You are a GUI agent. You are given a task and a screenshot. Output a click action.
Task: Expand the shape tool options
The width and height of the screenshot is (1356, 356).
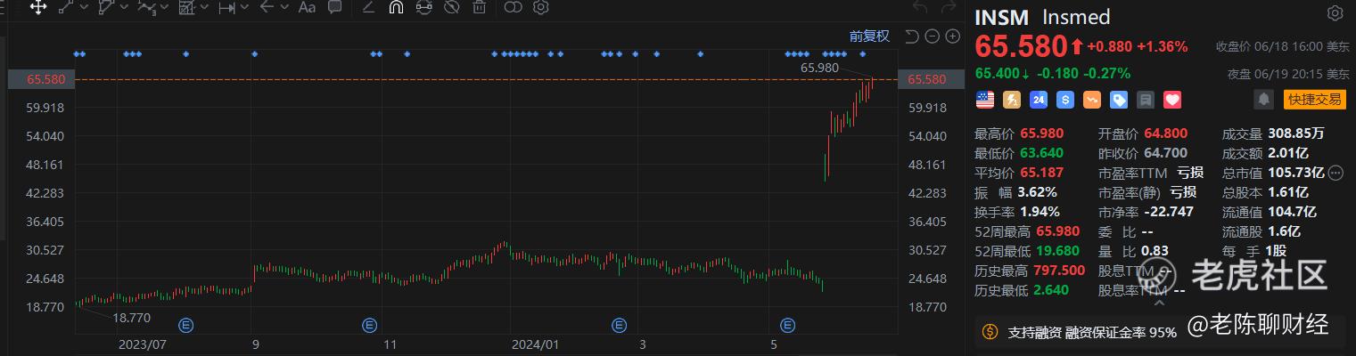124,7
